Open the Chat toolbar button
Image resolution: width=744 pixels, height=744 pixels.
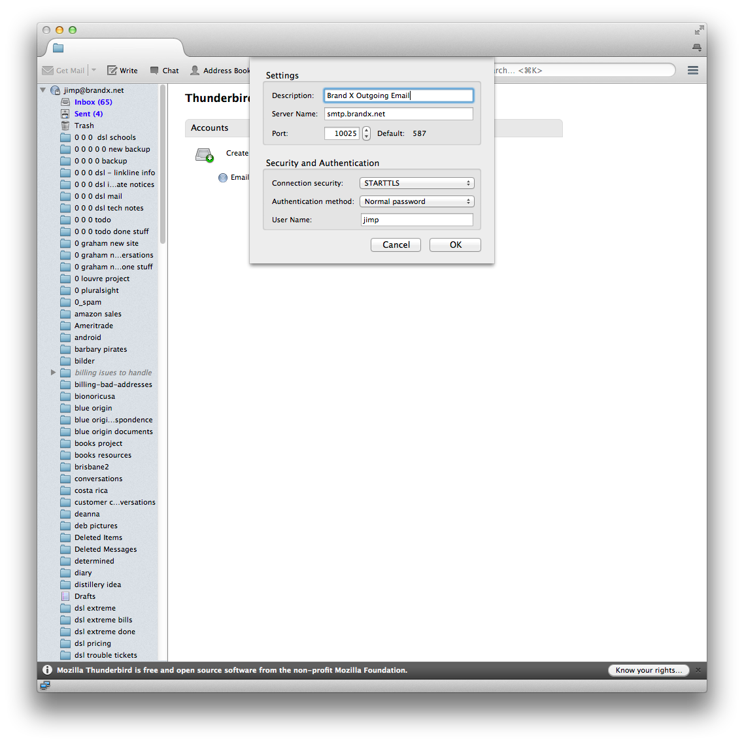(x=164, y=70)
